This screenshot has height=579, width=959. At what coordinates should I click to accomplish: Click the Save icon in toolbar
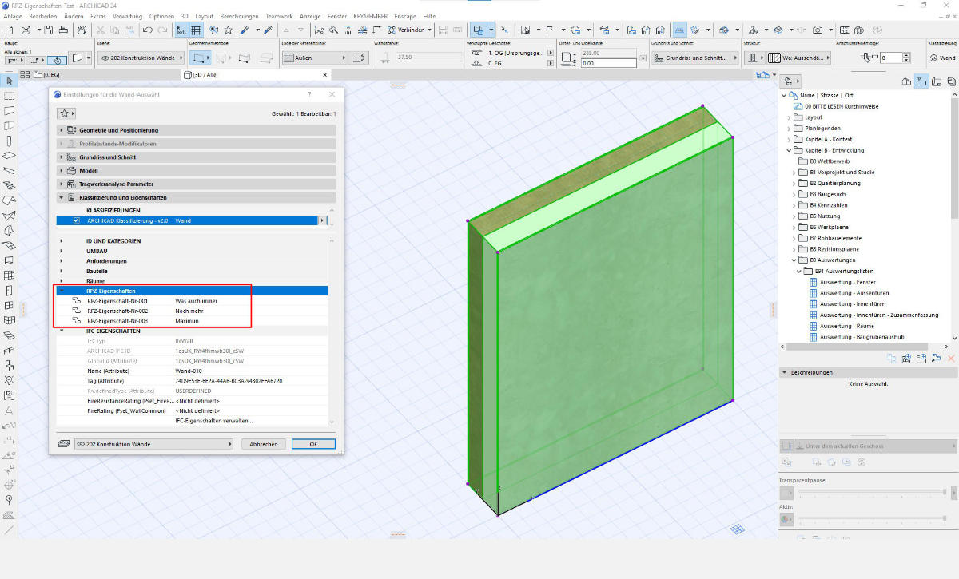coord(49,30)
